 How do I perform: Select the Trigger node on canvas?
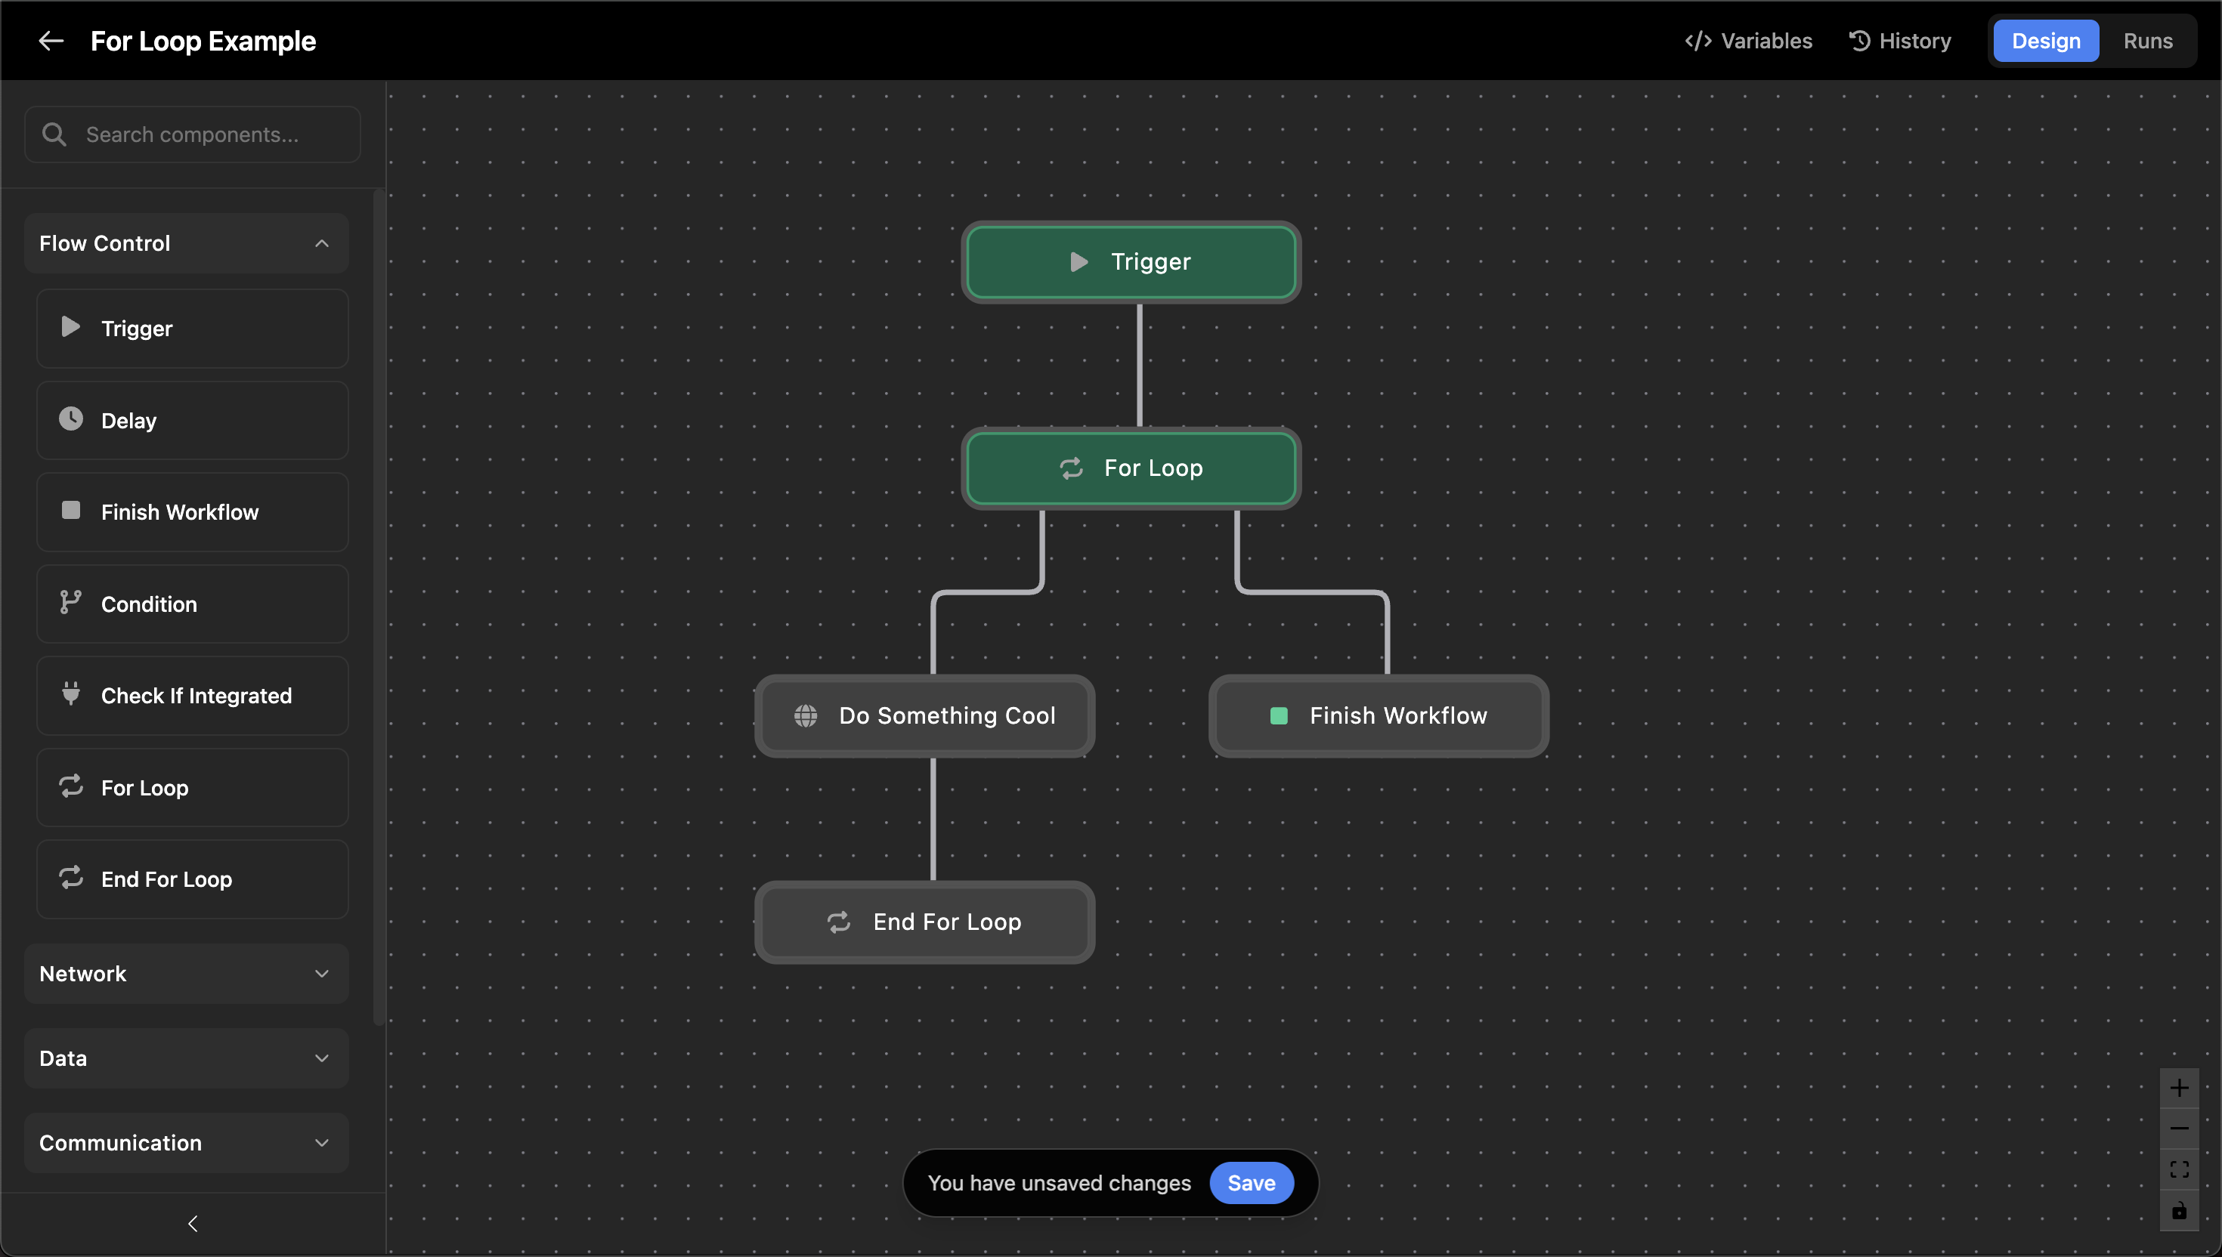(x=1131, y=261)
